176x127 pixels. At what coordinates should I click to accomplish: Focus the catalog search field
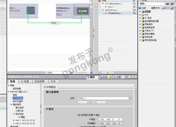pyautogui.click(x=152, y=4)
